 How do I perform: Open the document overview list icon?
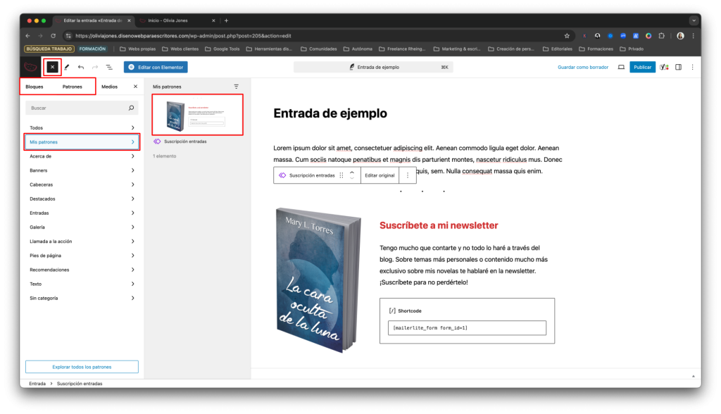109,67
